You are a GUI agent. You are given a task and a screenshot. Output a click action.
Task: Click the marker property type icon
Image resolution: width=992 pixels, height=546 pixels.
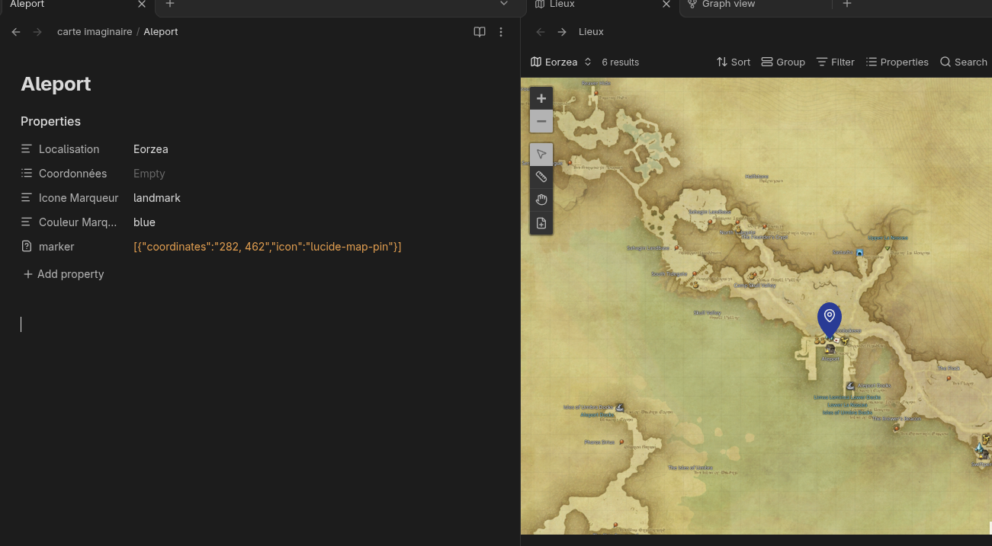[27, 247]
